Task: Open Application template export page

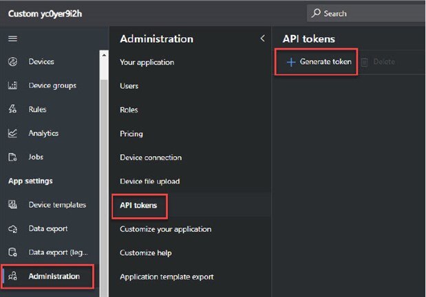Action: 167,276
